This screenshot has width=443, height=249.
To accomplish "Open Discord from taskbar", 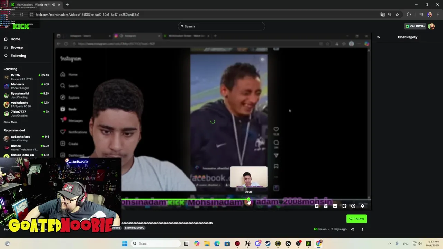I will (x=257, y=243).
